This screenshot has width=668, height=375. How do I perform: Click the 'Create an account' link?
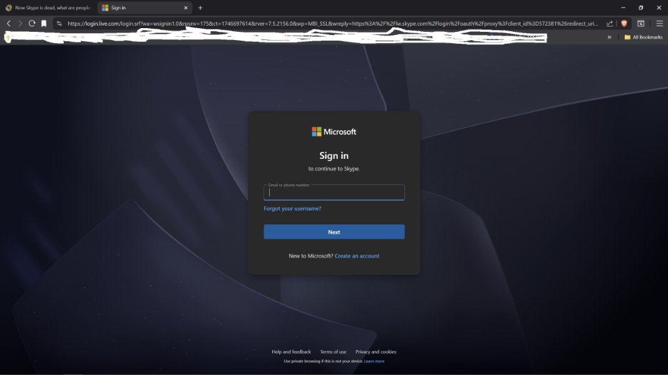coord(357,256)
